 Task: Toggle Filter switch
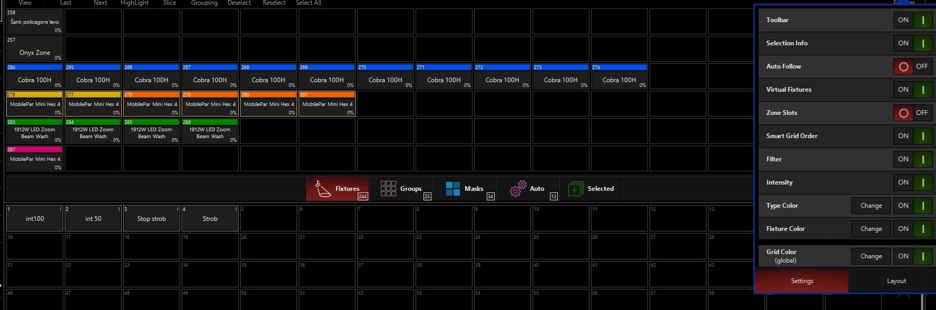(913, 159)
